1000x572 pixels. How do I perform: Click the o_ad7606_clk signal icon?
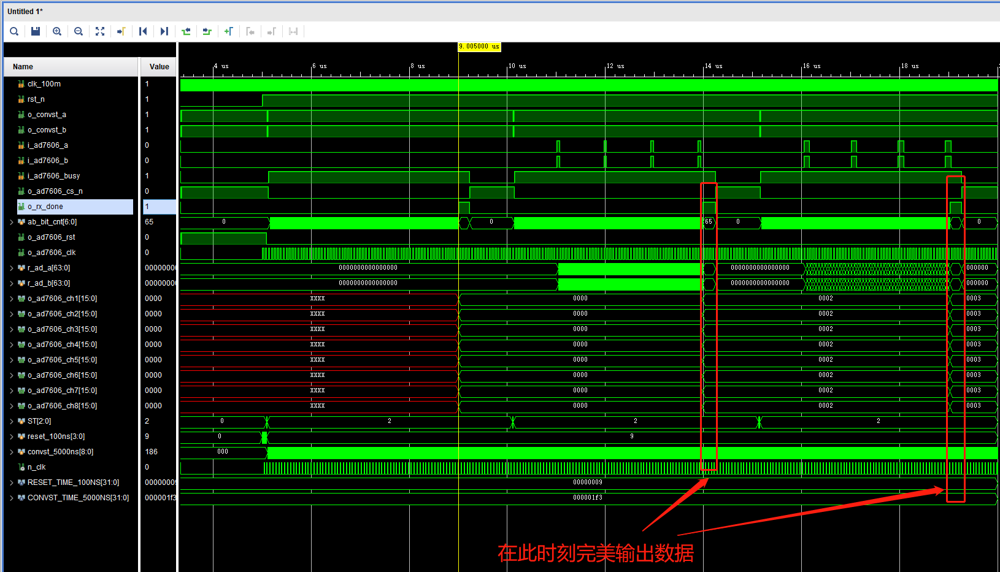21,253
